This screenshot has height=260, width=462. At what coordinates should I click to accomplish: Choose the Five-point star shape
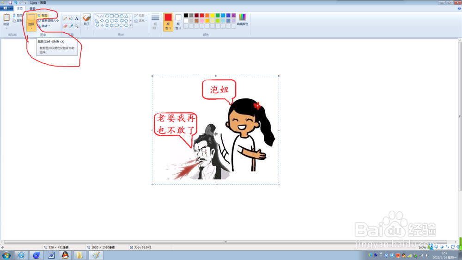click(107, 25)
